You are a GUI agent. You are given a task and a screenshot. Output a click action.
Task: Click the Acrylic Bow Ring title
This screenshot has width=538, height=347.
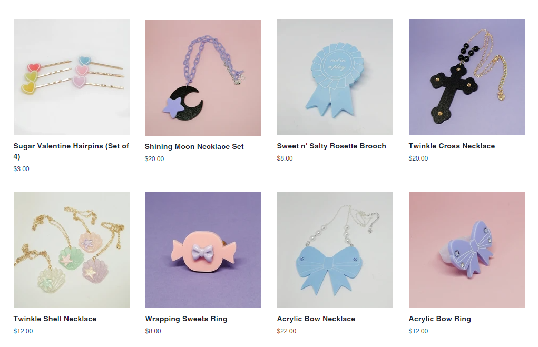click(x=440, y=319)
